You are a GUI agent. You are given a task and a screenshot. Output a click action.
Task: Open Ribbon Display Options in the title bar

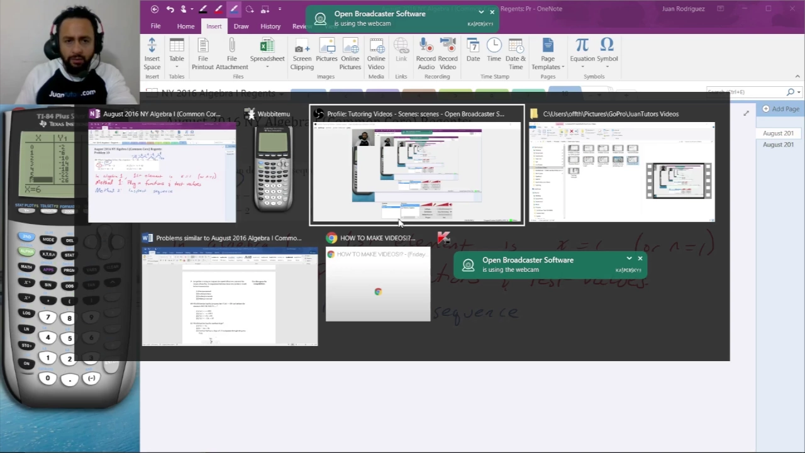pos(721,9)
